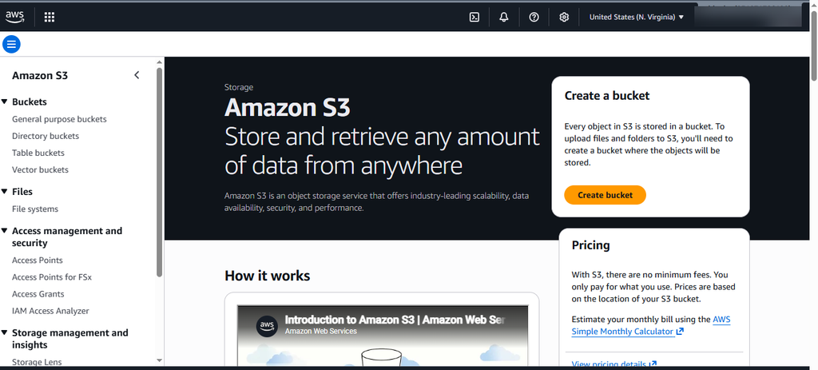Open the AWS services grid menu

click(x=49, y=18)
